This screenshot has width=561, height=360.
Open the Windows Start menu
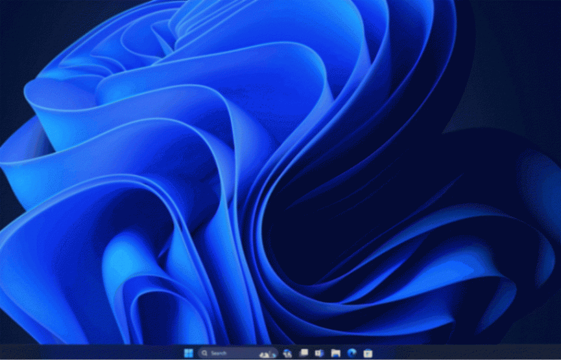[189, 353]
